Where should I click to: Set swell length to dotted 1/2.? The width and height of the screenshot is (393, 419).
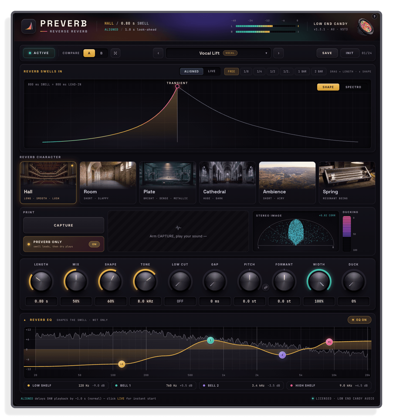tap(287, 71)
